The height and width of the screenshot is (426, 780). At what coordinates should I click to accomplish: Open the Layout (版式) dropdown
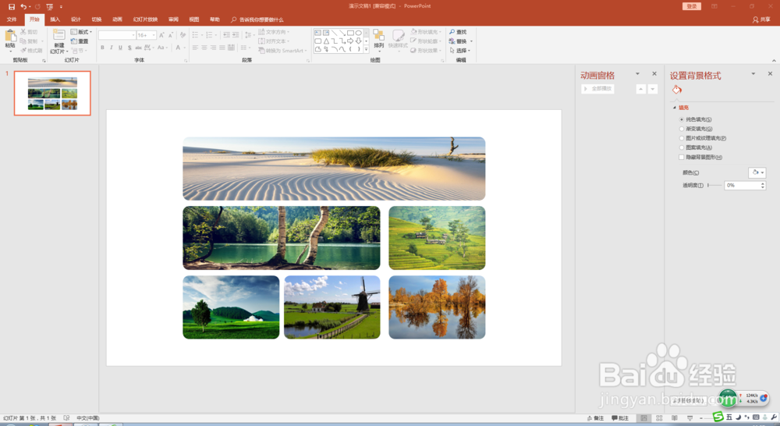point(81,32)
